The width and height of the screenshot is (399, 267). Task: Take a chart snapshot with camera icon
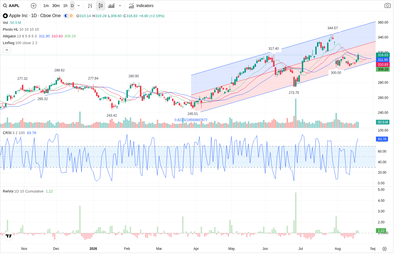387,6
